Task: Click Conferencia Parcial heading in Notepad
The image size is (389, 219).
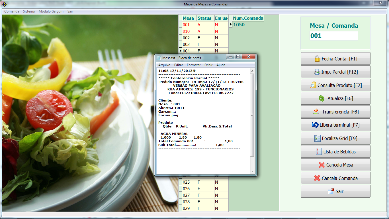Action: pos(189,78)
